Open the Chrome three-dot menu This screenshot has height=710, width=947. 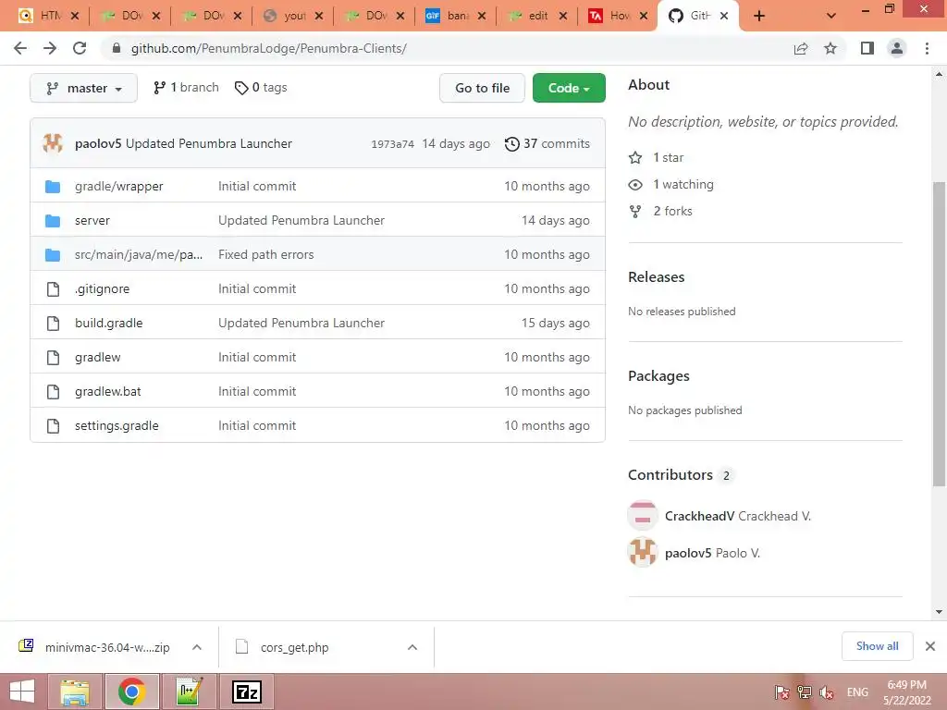coord(927,48)
